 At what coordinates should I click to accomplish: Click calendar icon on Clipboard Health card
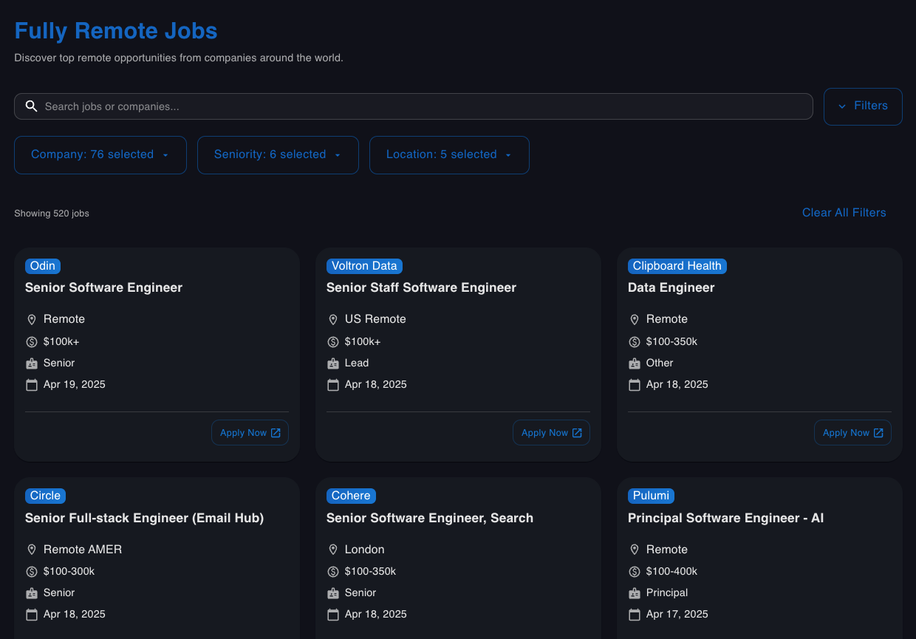(635, 385)
